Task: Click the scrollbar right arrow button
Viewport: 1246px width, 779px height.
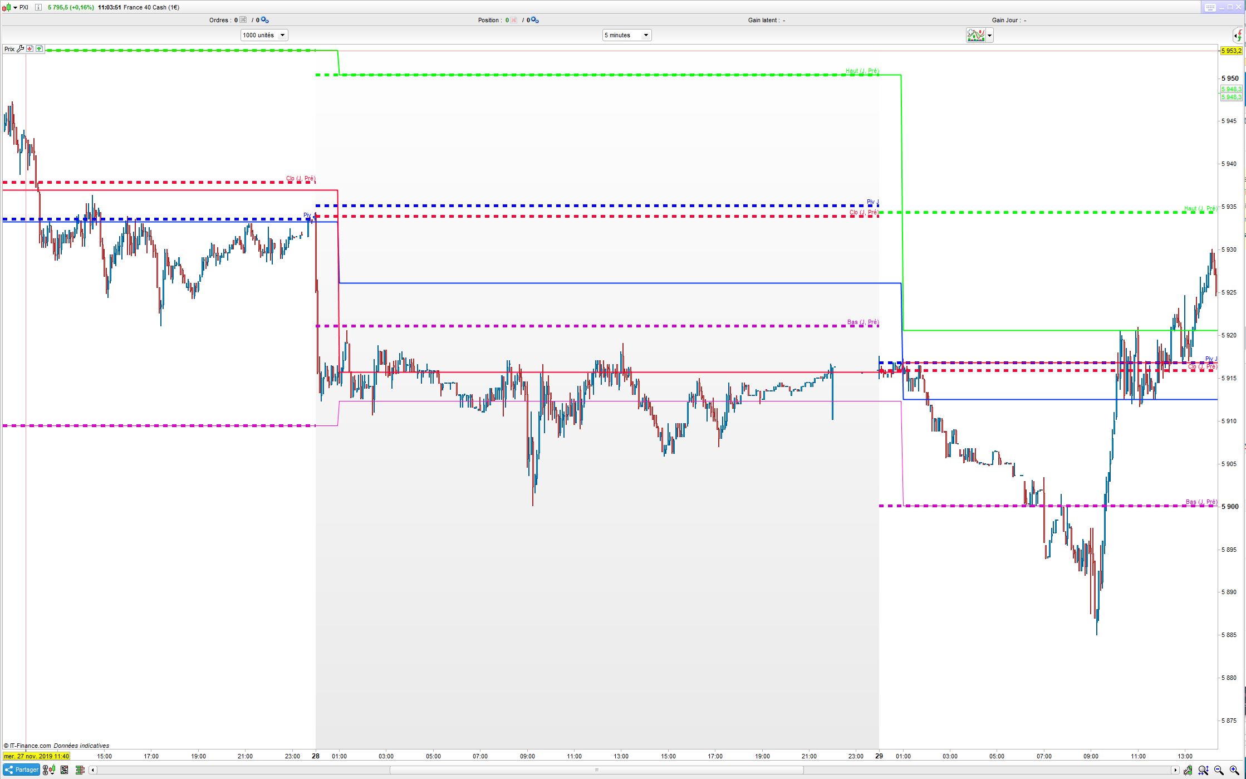Action: 1175,770
